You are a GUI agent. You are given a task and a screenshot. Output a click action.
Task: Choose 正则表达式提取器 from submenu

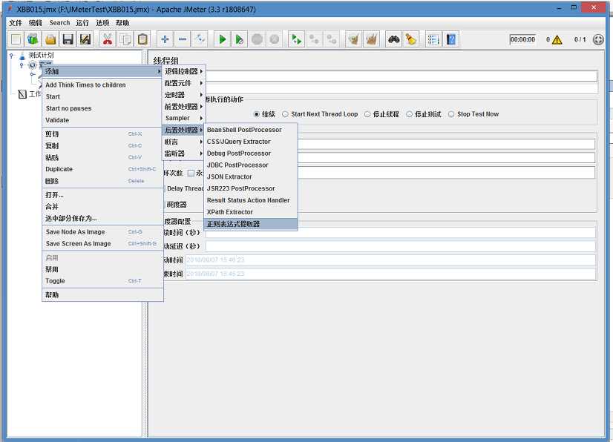point(251,224)
